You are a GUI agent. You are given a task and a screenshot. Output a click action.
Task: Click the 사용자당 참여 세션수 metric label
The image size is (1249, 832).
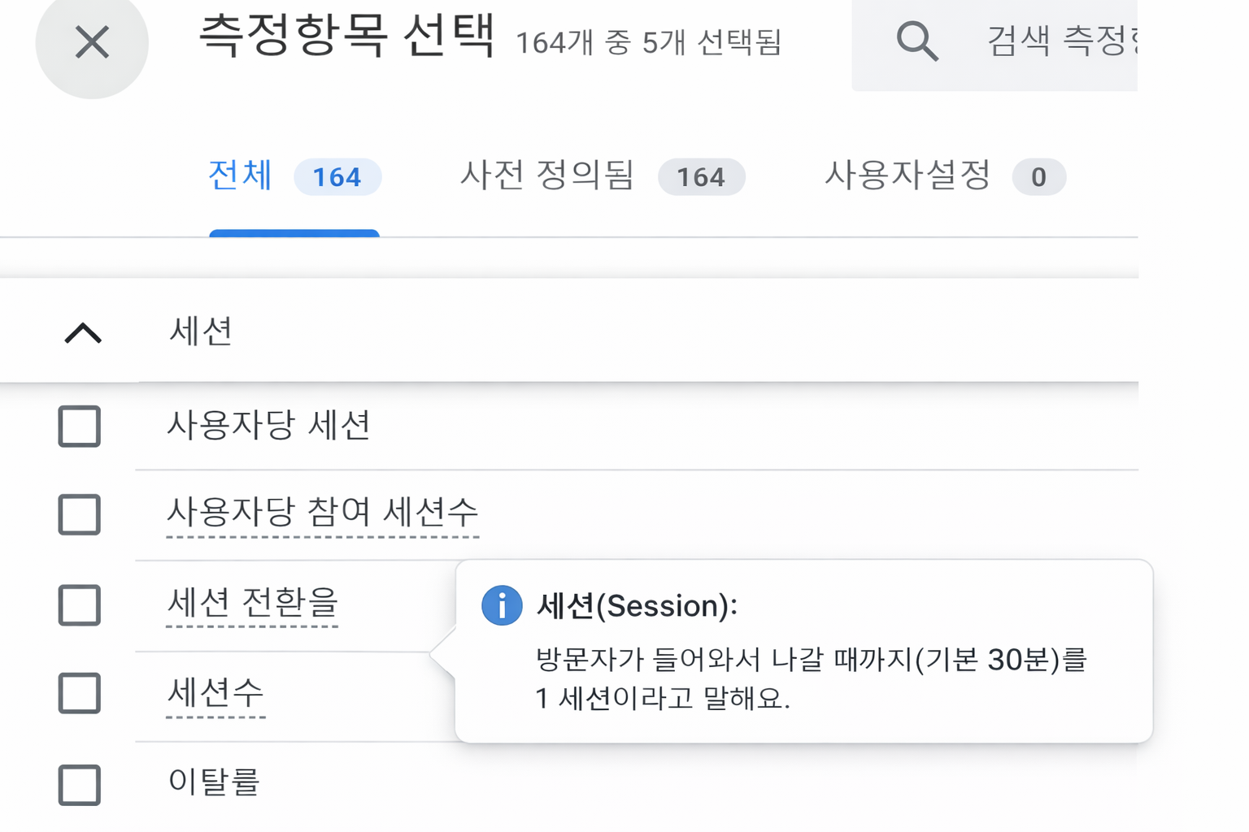point(322,512)
